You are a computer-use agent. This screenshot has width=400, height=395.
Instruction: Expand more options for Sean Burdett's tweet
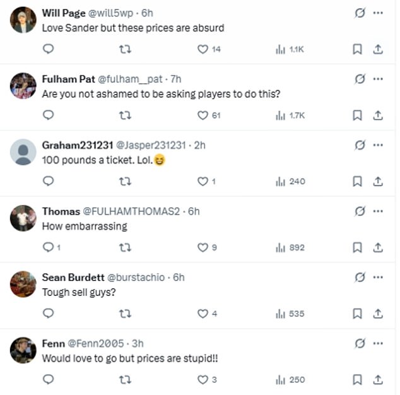pyautogui.click(x=378, y=277)
